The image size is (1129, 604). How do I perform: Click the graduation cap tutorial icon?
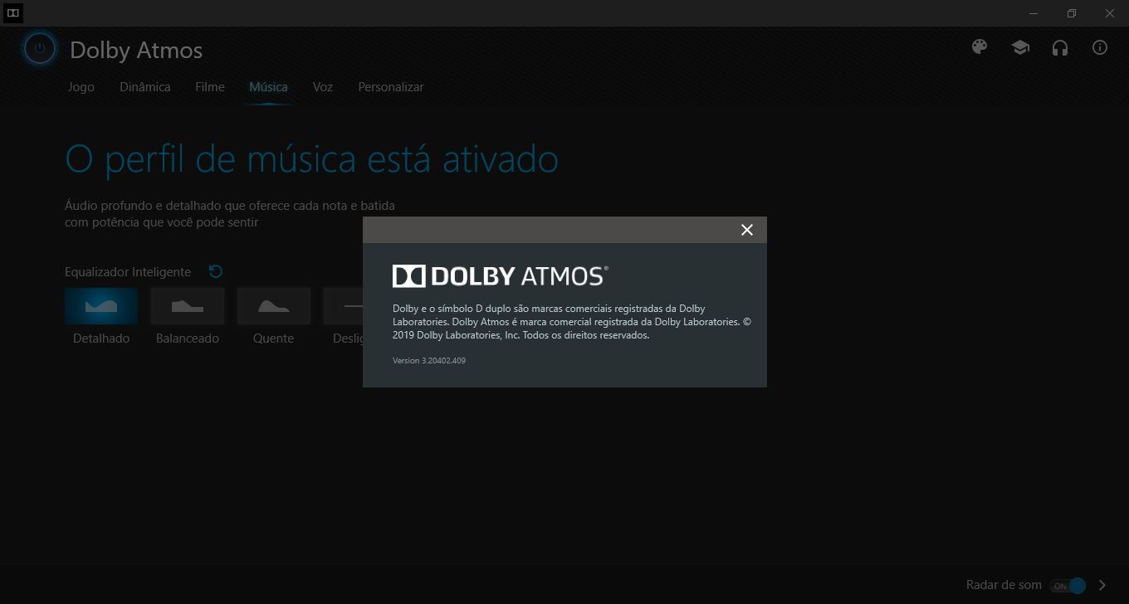coord(1019,47)
